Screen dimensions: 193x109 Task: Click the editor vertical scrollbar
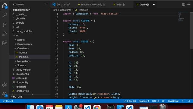[191, 31]
